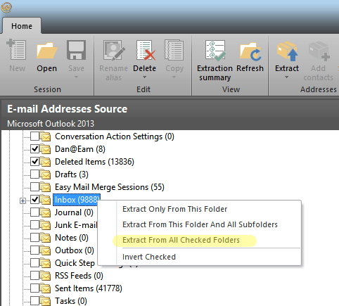Check the Conversation Action Settings checkbox
The height and width of the screenshot is (306, 339).
click(35, 136)
